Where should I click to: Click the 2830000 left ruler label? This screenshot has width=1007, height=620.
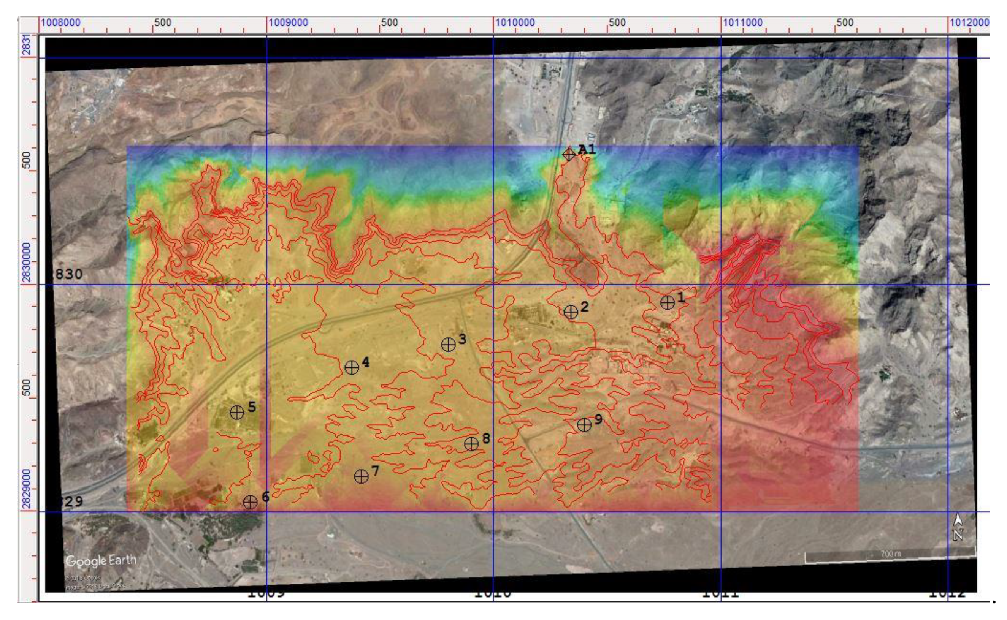click(x=26, y=263)
